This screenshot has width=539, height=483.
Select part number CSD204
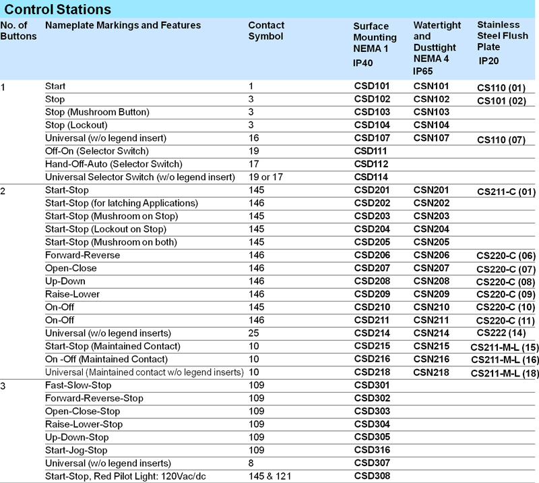pyautogui.click(x=372, y=229)
